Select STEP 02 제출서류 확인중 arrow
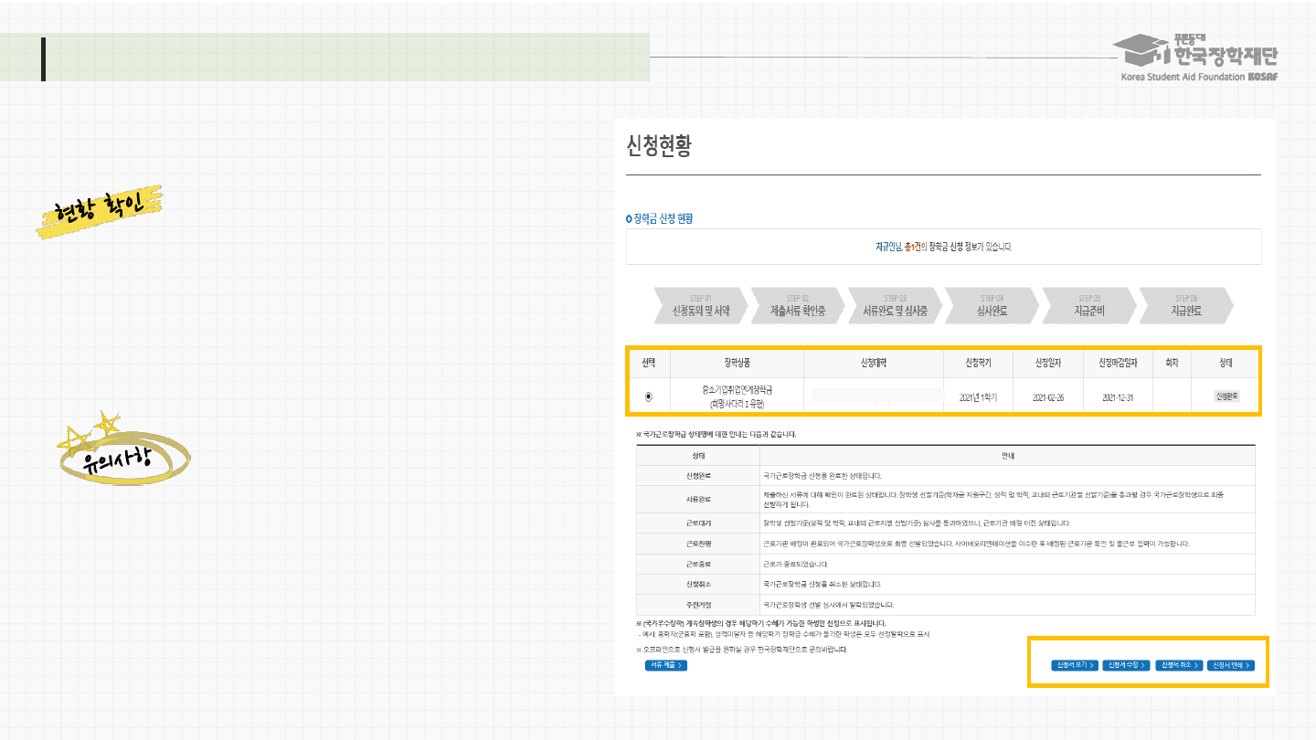The height and width of the screenshot is (740, 1316). [797, 306]
